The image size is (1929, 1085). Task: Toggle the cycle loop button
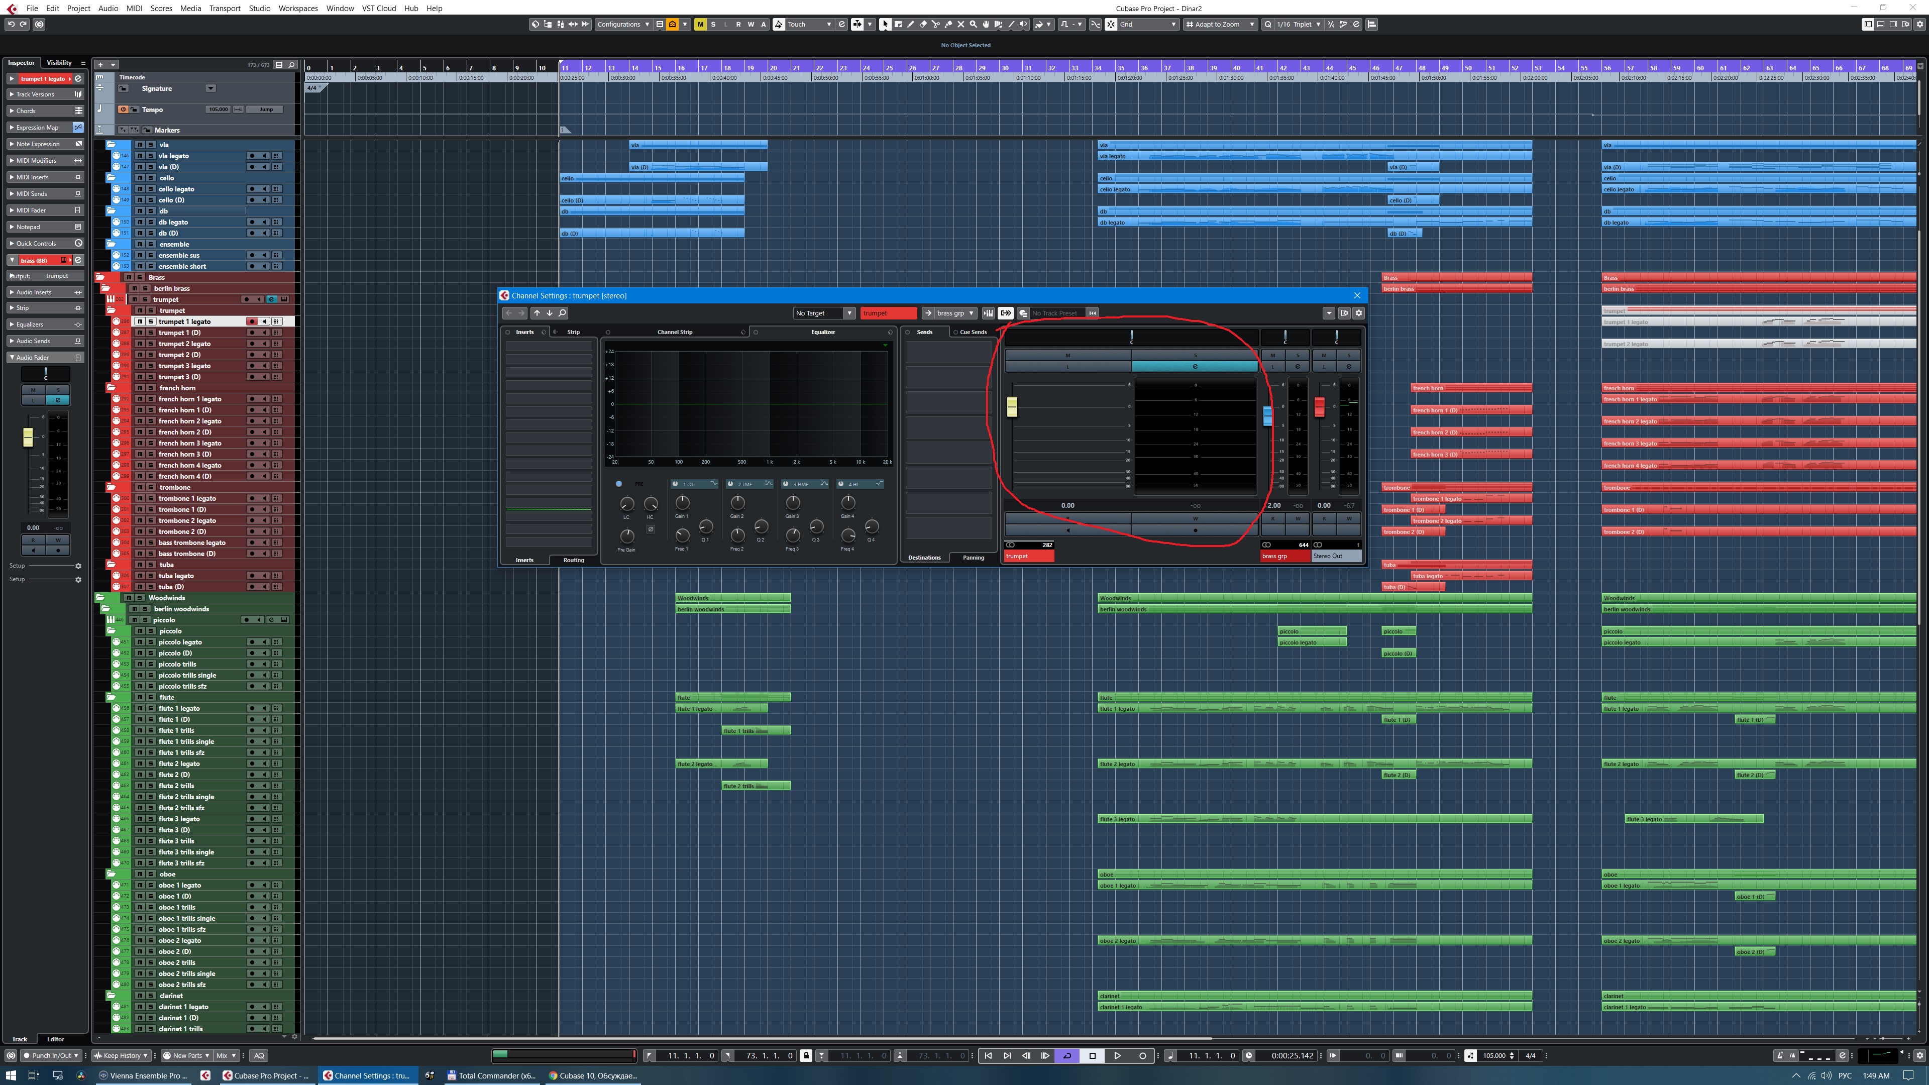[x=1067, y=1056]
